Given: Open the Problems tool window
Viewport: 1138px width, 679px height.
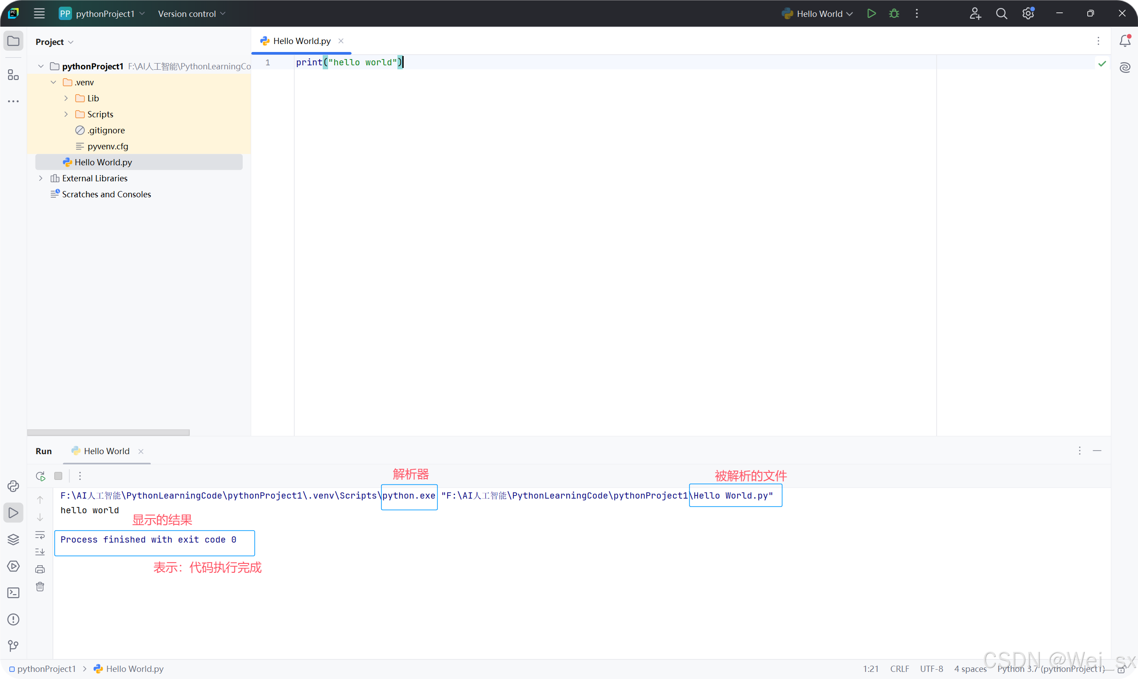Looking at the screenshot, I should [13, 619].
